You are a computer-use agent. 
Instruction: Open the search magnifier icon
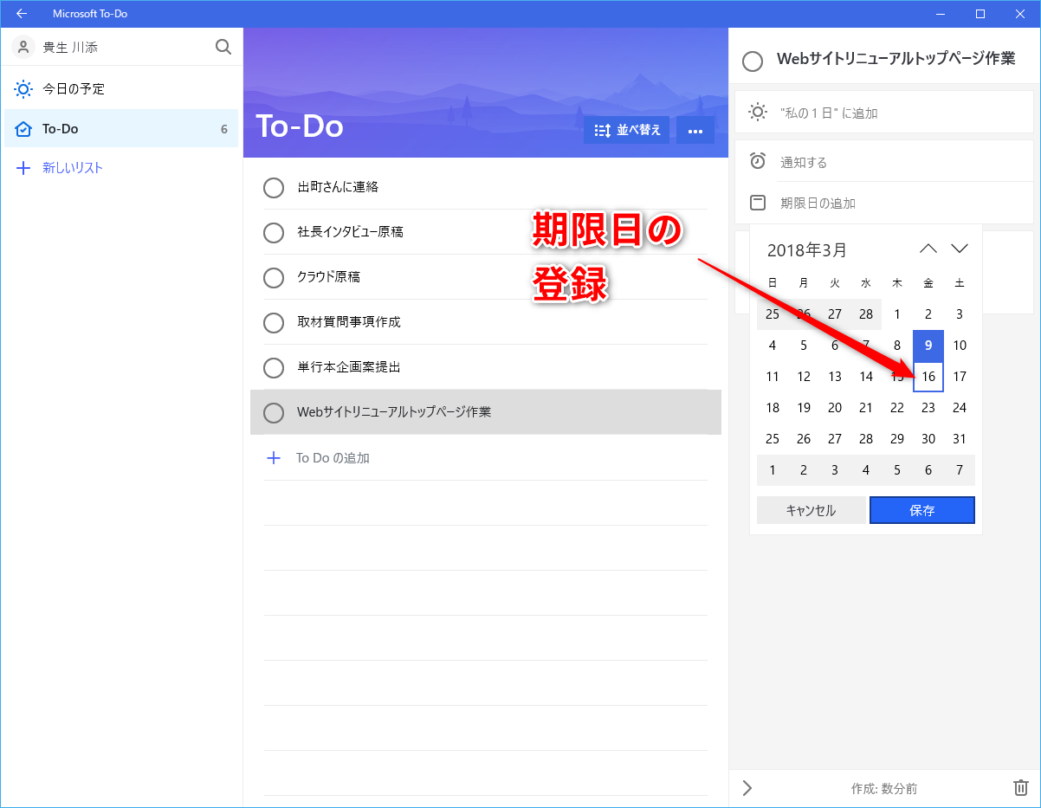pos(223,47)
